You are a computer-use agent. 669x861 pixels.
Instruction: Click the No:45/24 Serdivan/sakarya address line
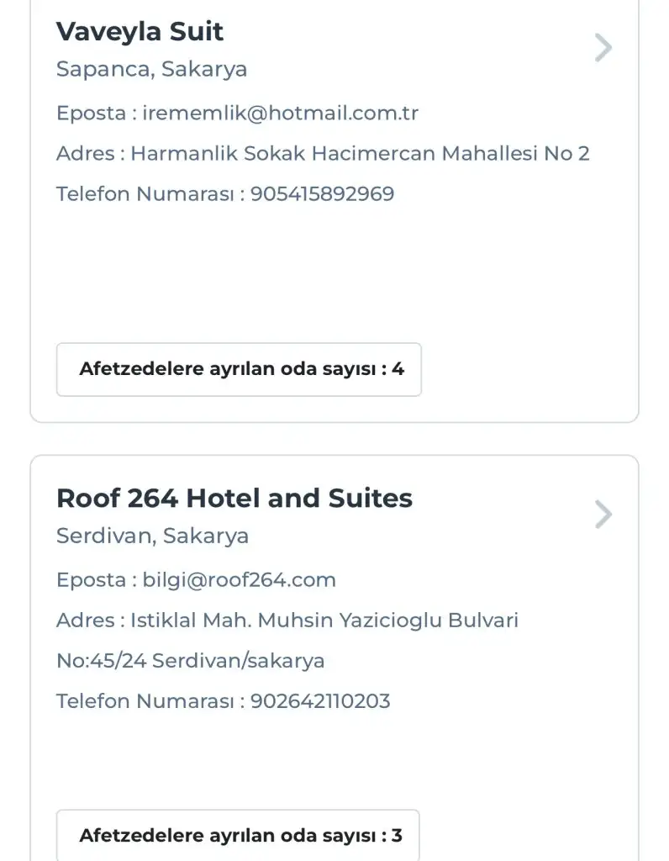click(x=191, y=661)
